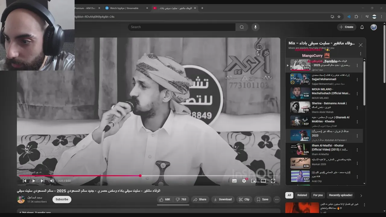This screenshot has width=386, height=217.
Task: Open the Create menu
Action: [346, 27]
